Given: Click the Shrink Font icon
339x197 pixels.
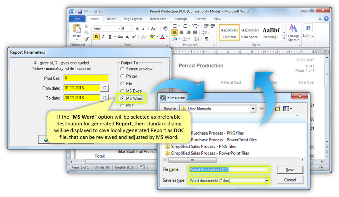Looking at the screenshot, I should 144,29.
